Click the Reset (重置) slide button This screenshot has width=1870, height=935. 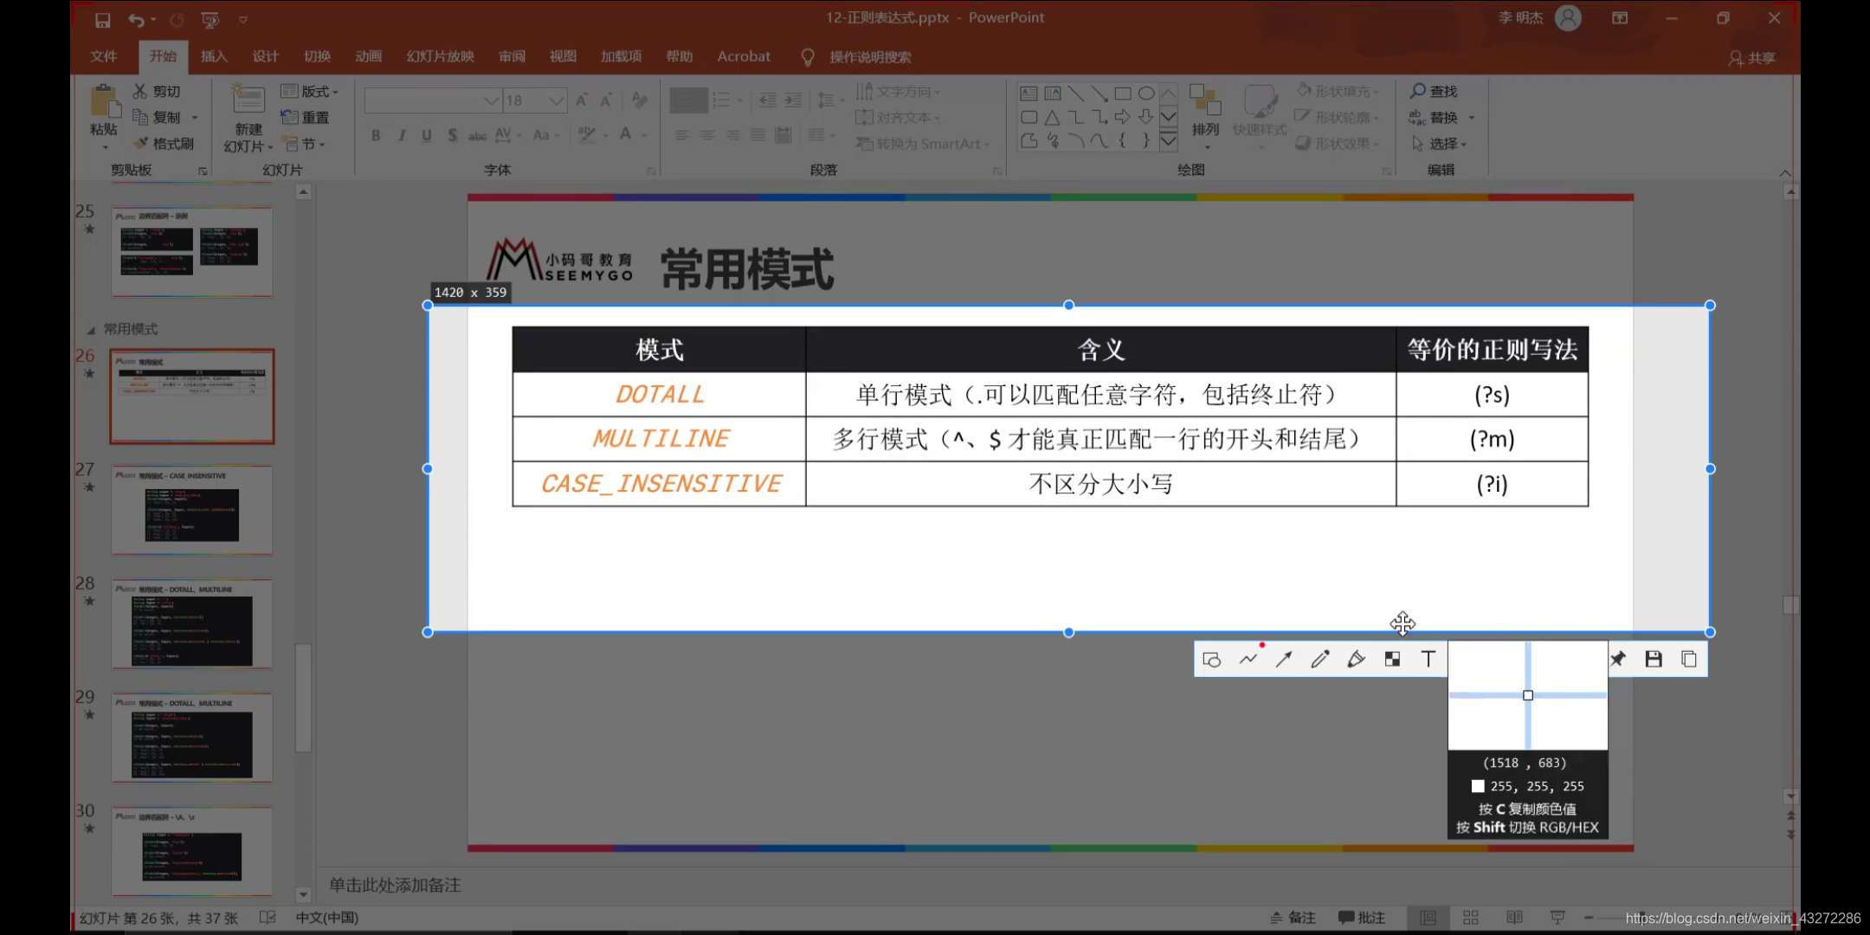tap(305, 117)
